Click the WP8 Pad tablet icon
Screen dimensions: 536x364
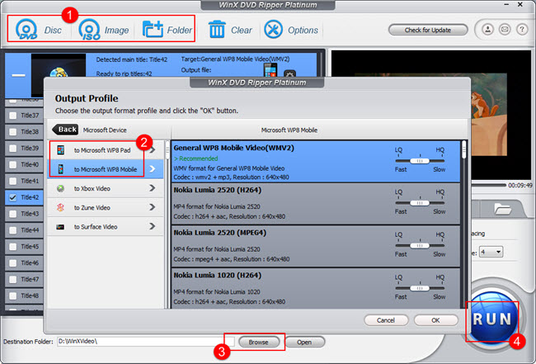click(x=60, y=150)
